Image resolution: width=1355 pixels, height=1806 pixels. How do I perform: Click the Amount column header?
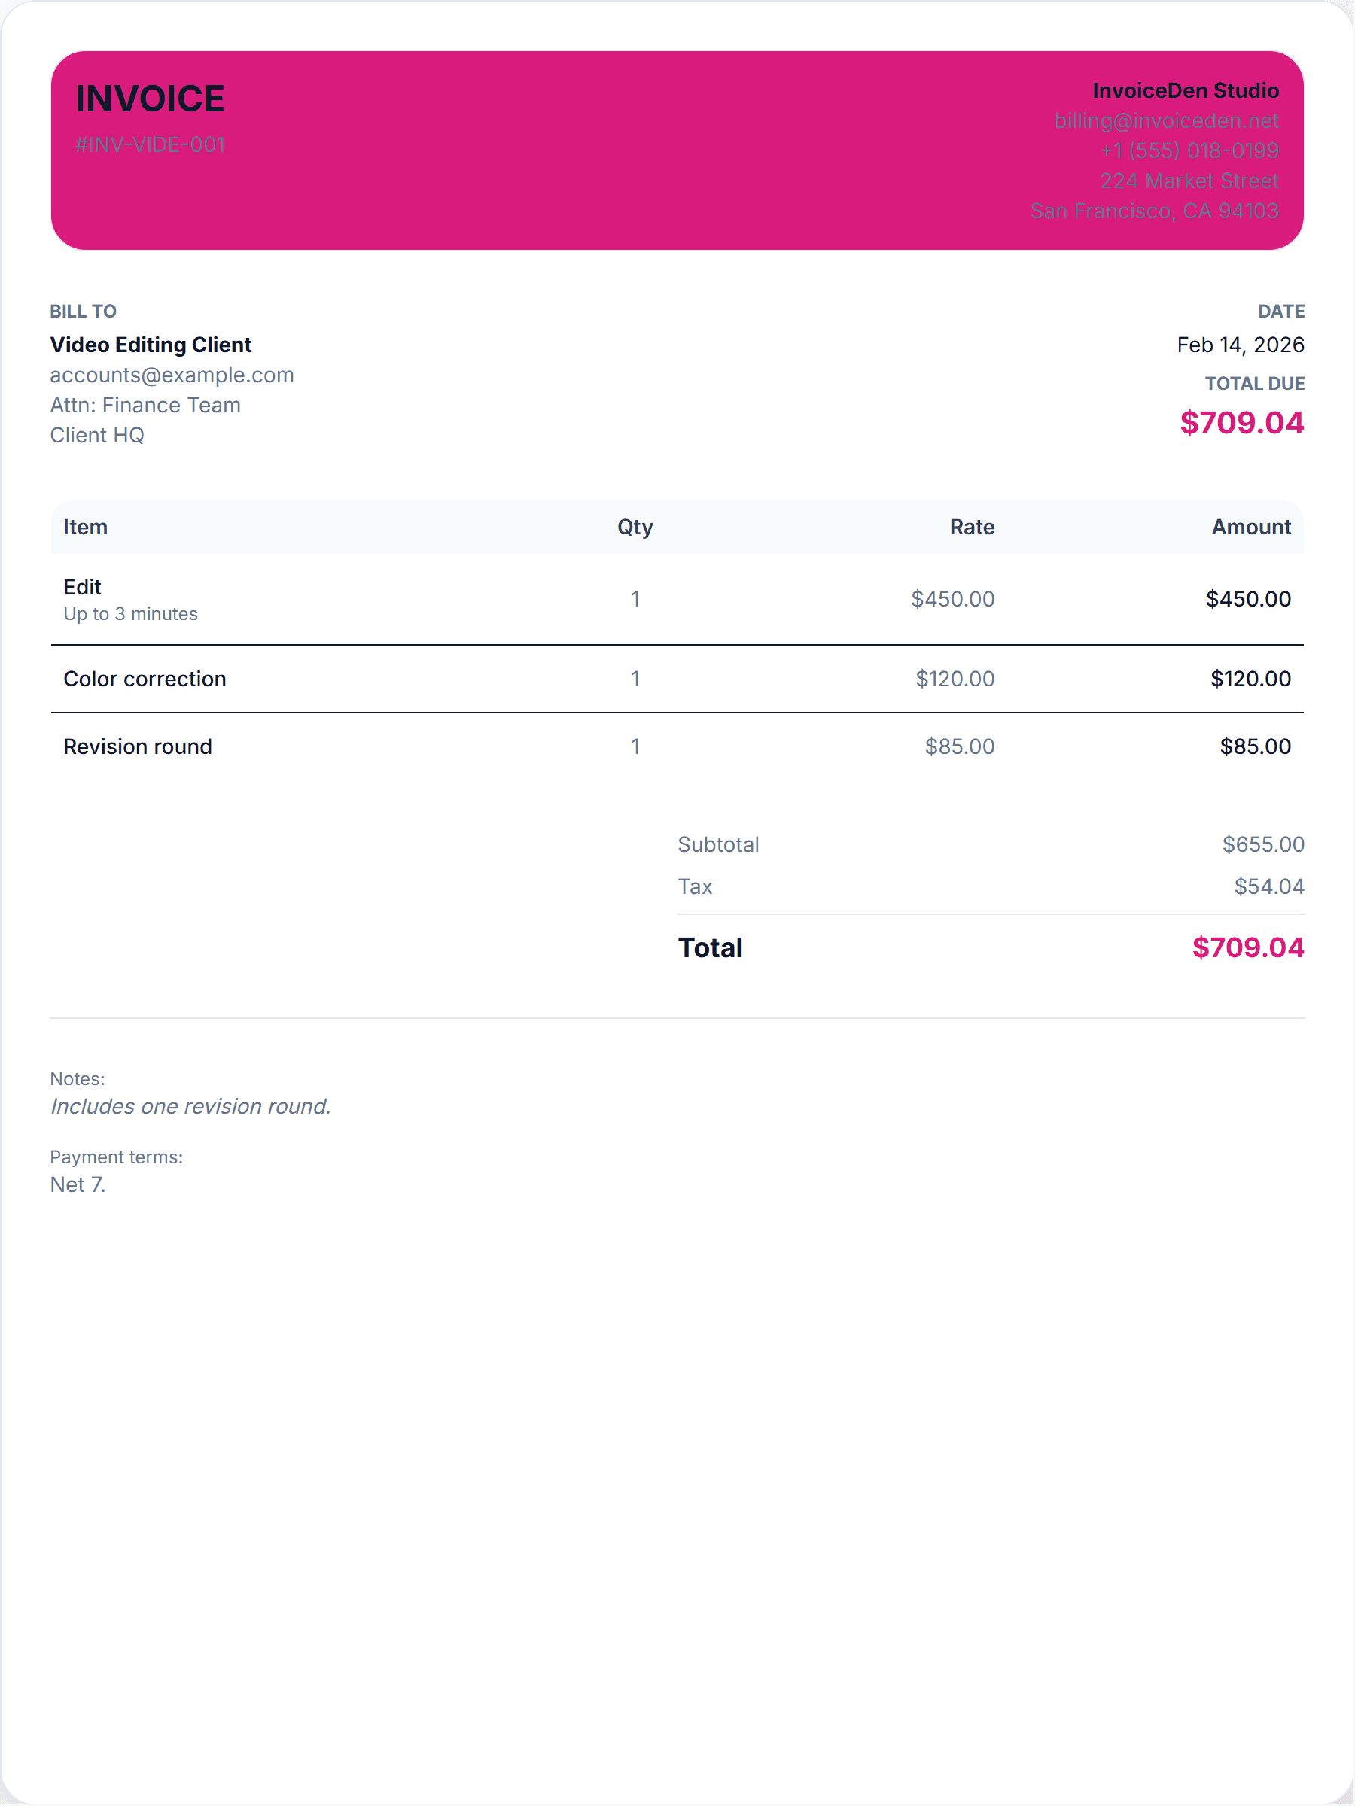(x=1250, y=528)
